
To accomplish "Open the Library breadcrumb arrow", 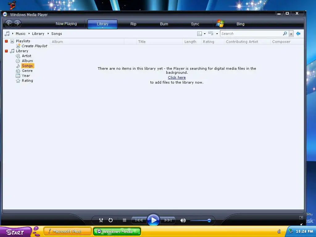I will click(x=29, y=33).
